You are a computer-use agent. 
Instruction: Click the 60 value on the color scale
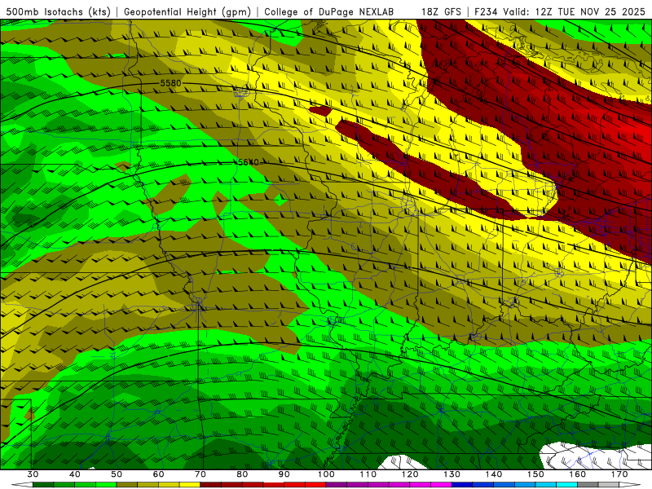[158, 474]
